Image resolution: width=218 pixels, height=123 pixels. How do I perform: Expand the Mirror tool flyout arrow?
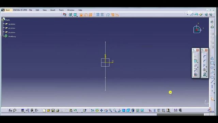[x=206, y=71]
